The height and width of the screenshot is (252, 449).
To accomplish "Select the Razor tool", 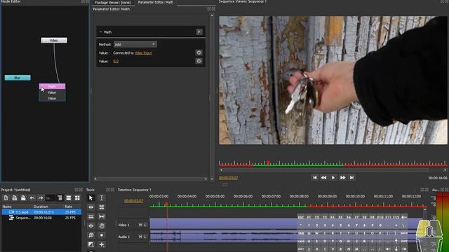I will (x=91, y=216).
